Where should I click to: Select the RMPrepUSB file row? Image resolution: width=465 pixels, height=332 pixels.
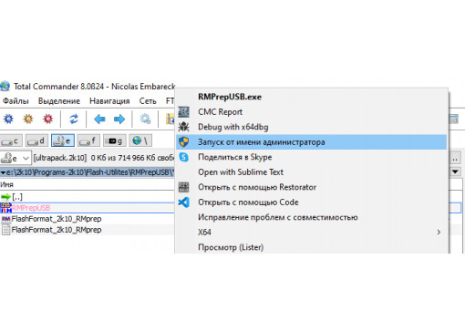point(88,208)
